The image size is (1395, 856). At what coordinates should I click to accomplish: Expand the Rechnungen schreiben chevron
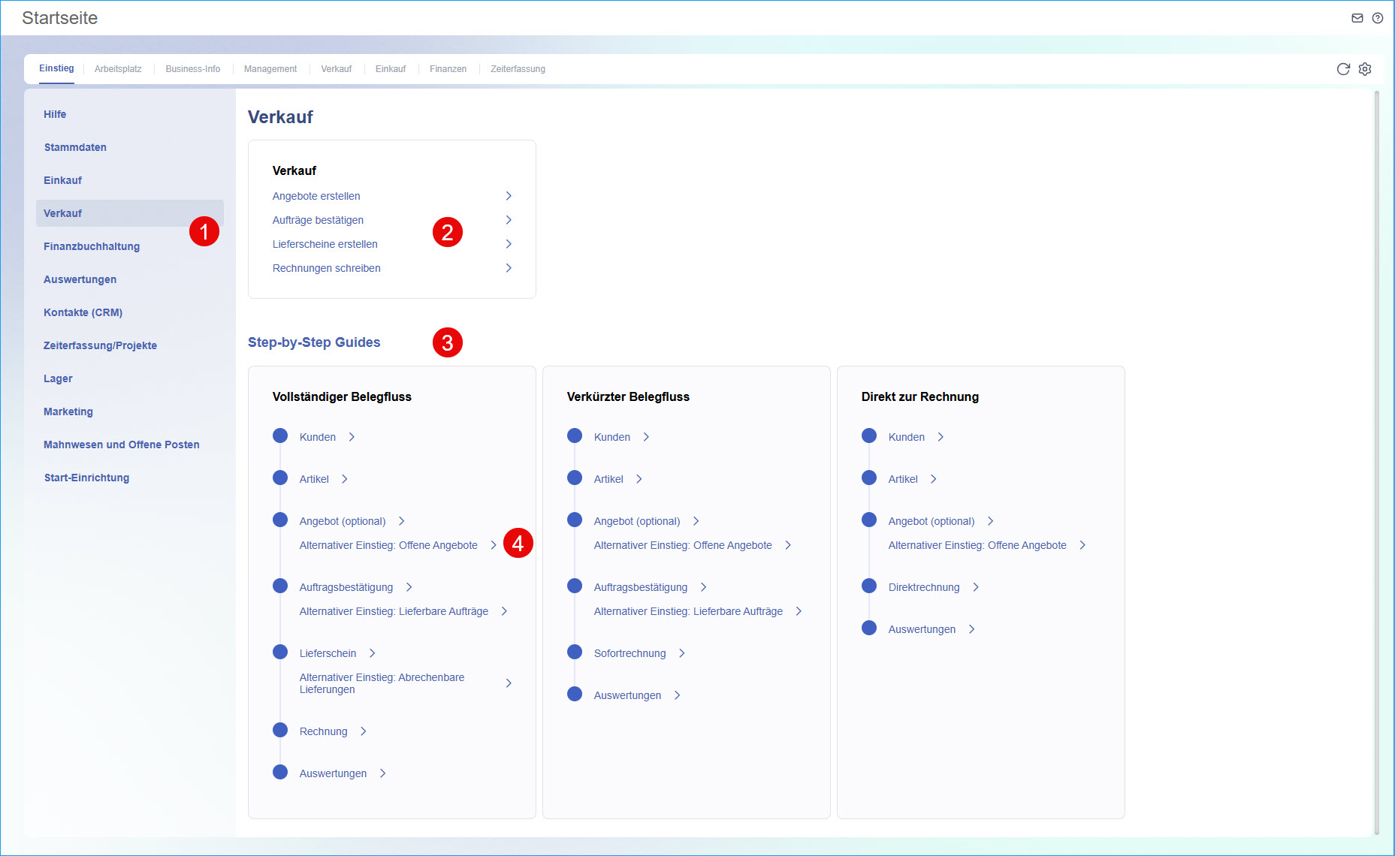[509, 268]
